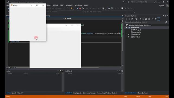Toggle Preview Selected Items in Solution Explorer
174x98 pixels.
159,19
